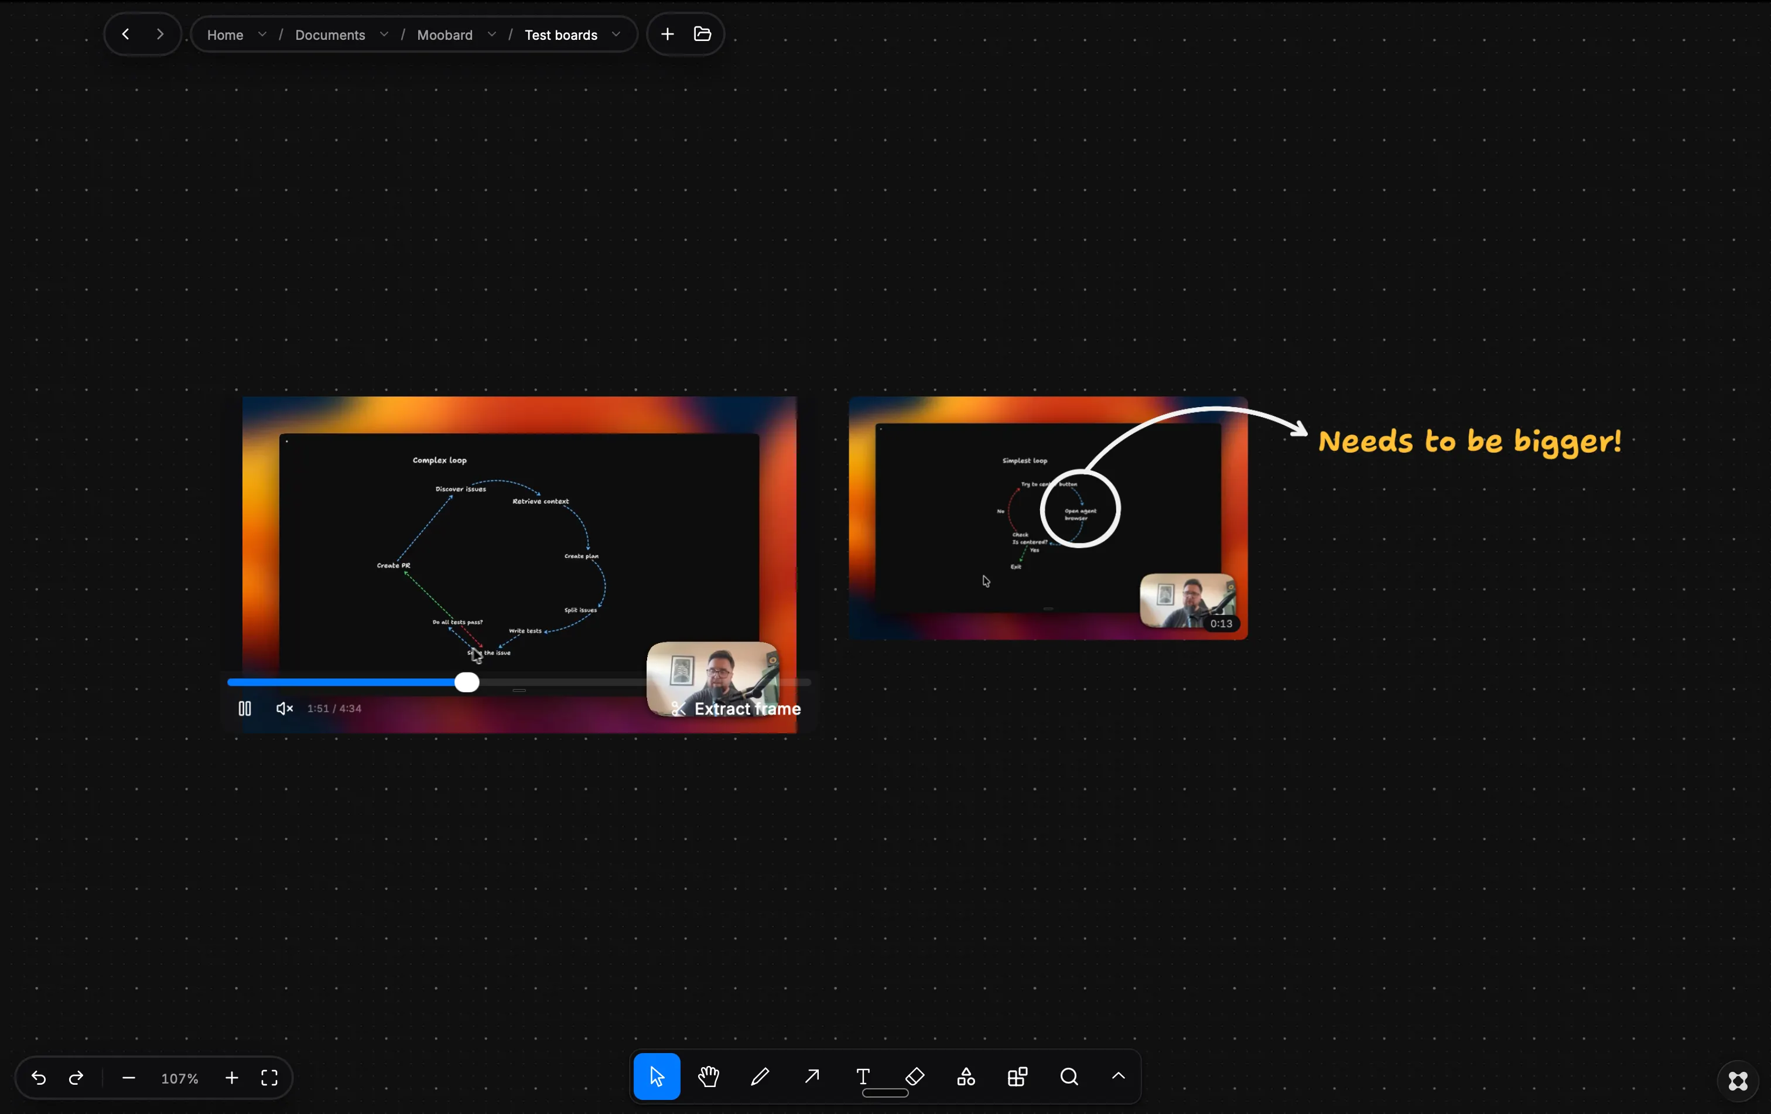Select the Hand pan tool
This screenshot has height=1114, width=1771.
[708, 1077]
